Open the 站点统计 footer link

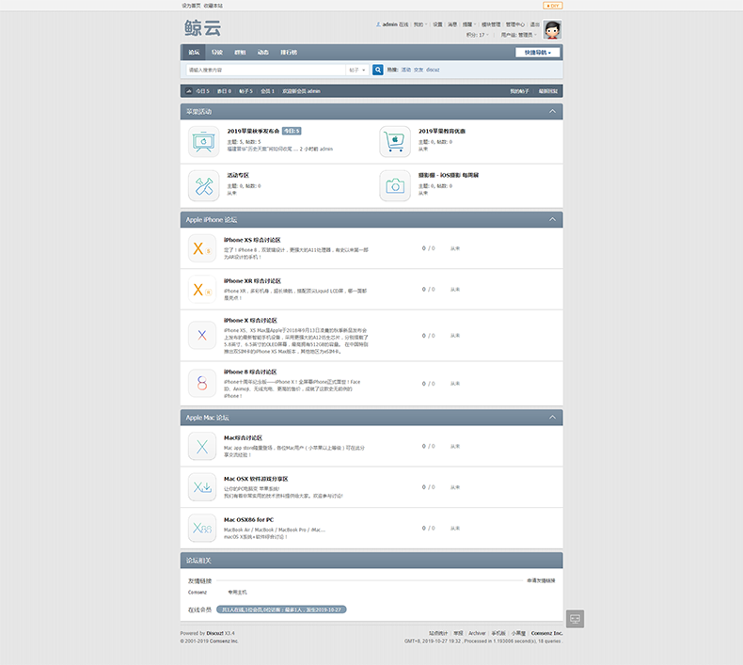click(438, 633)
